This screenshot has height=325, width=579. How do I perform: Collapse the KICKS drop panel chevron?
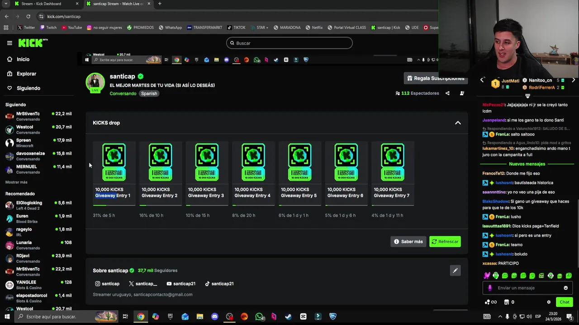pyautogui.click(x=458, y=123)
